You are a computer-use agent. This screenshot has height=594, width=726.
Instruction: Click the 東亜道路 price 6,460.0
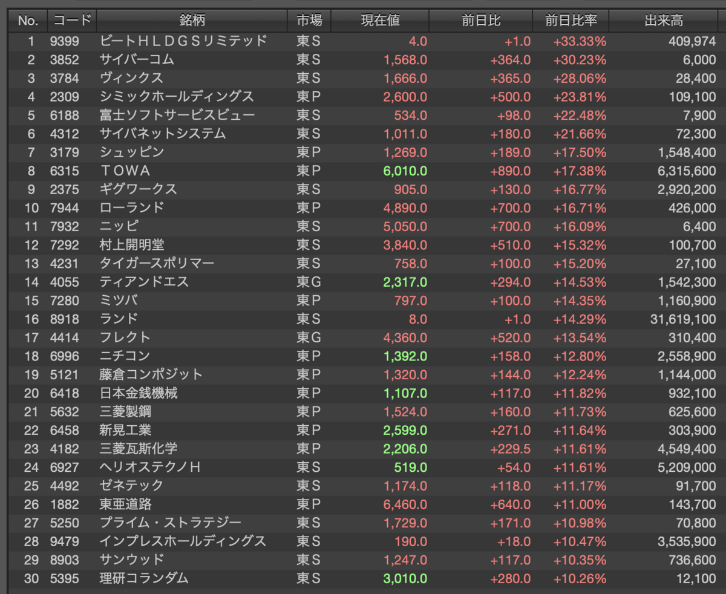click(405, 504)
